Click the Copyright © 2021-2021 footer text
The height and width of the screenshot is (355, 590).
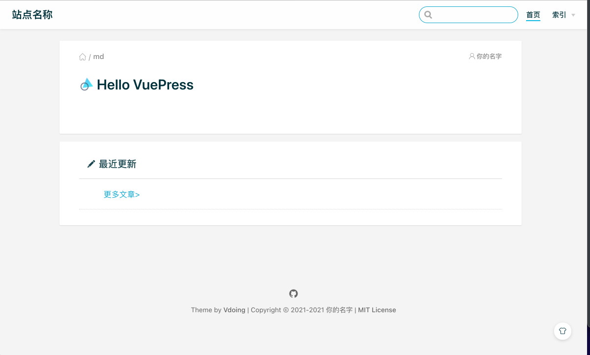(x=287, y=310)
